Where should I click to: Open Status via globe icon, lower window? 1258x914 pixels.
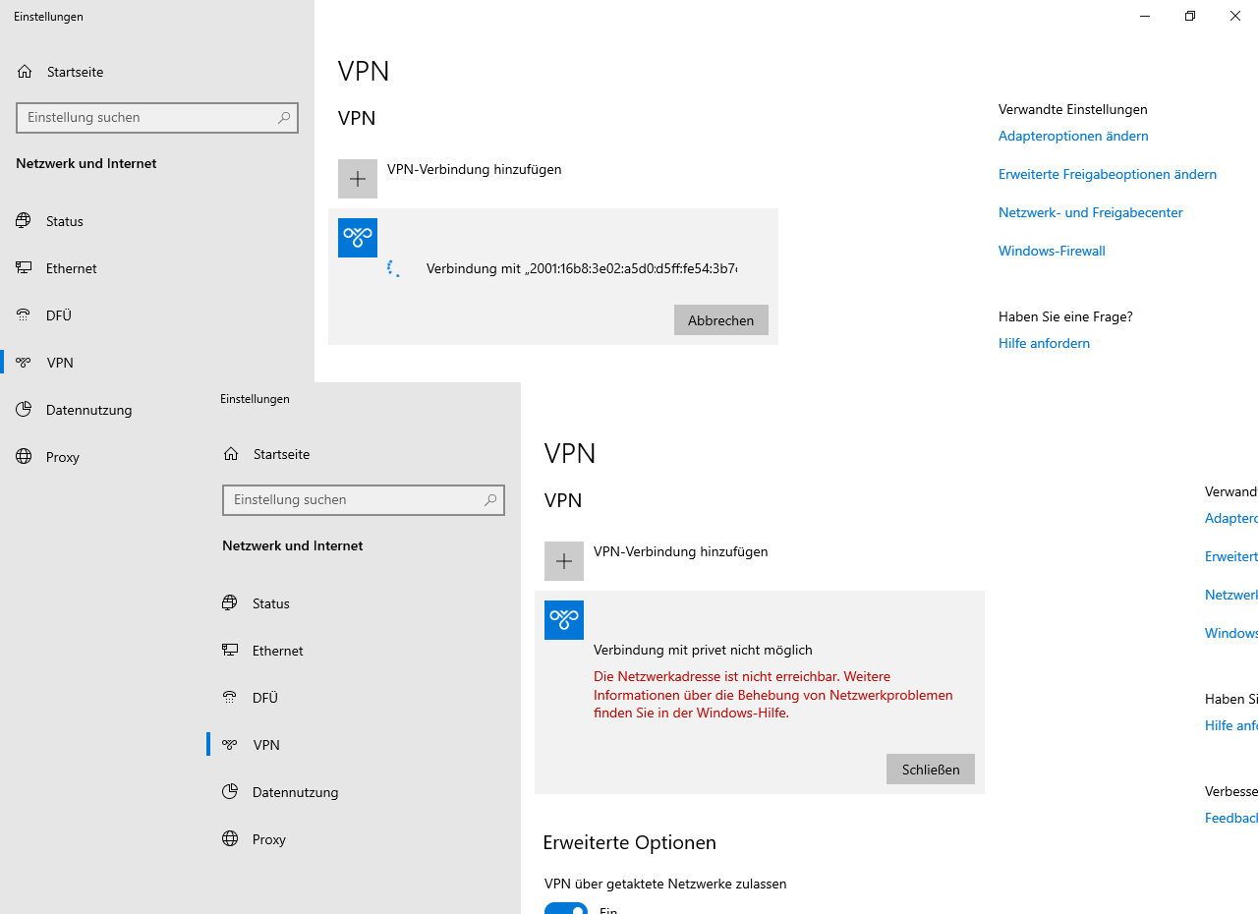point(230,603)
